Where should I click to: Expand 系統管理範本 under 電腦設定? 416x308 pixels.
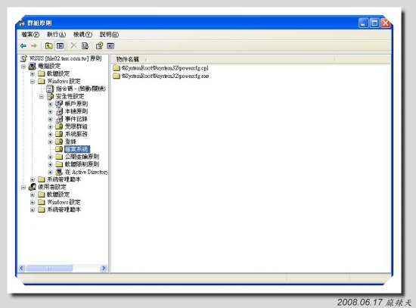pyautogui.click(x=33, y=179)
